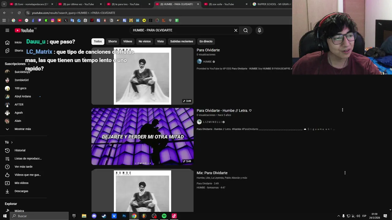Select the Todos filter chip
The height and width of the screenshot is (220, 392).
pos(98,41)
